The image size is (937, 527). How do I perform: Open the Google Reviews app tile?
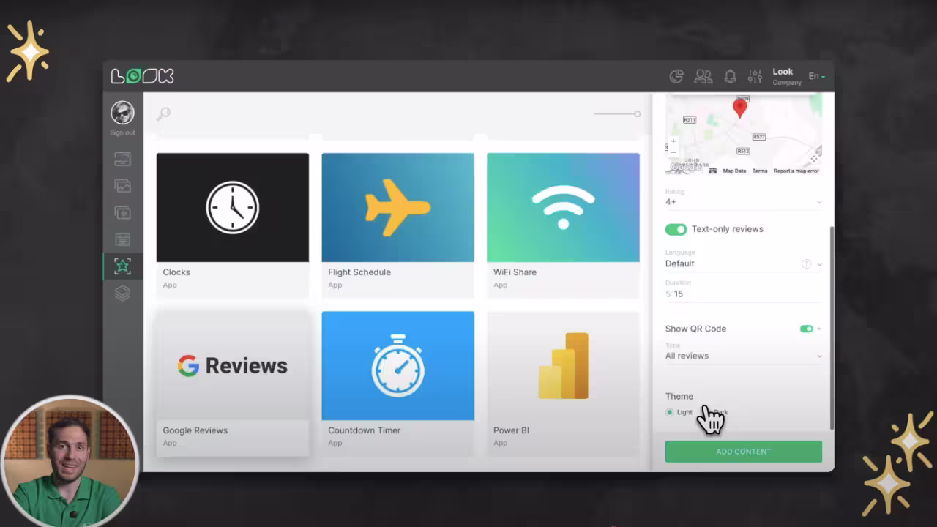click(x=233, y=383)
